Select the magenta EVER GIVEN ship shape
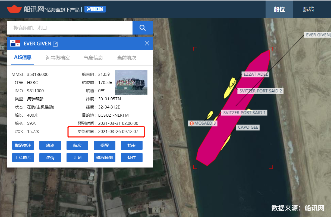 (x=234, y=107)
